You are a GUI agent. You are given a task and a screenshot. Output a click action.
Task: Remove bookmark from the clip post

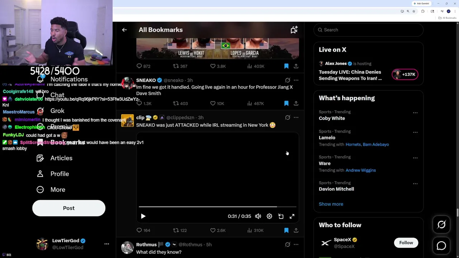click(x=286, y=230)
